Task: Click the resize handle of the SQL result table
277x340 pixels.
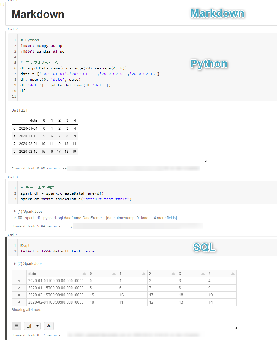Action: pyautogui.click(x=236, y=328)
